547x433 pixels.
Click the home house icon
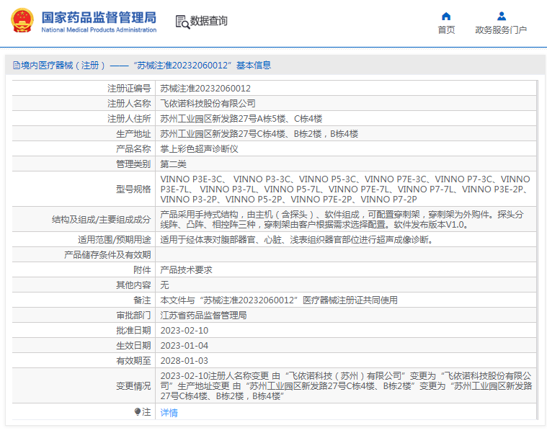pyautogui.click(x=446, y=16)
